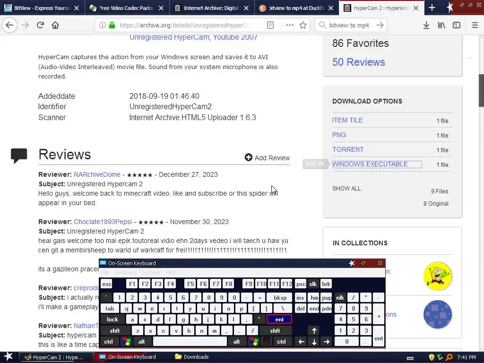
Task: Click the psc (print screen) key
Action: pos(301,284)
